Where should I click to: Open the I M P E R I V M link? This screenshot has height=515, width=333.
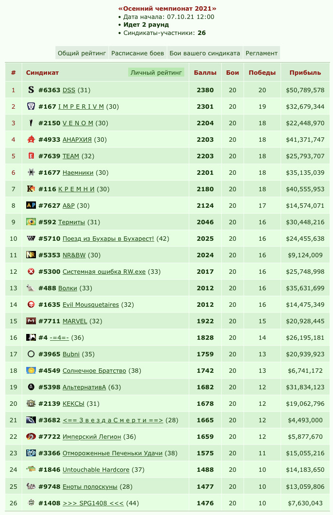[x=81, y=106]
